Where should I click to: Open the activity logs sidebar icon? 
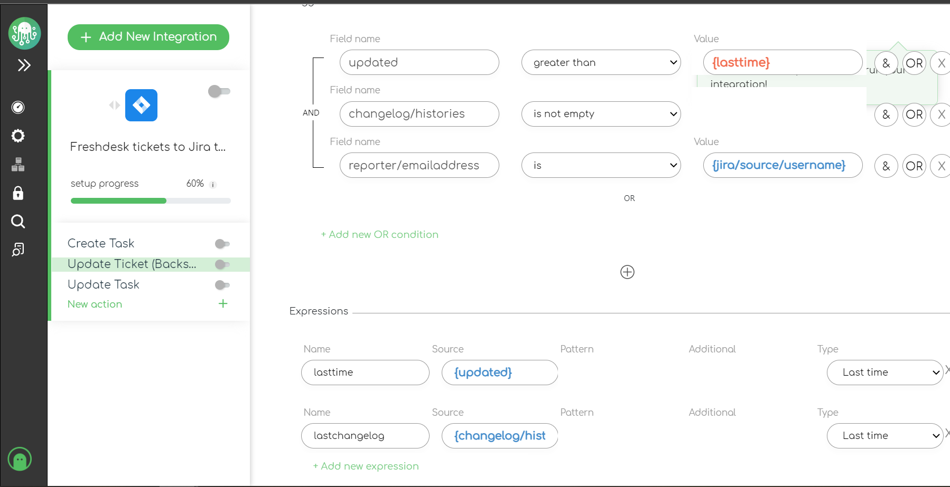(17, 250)
